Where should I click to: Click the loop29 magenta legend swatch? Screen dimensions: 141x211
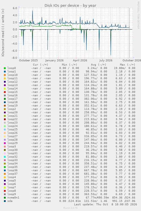[5, 143]
